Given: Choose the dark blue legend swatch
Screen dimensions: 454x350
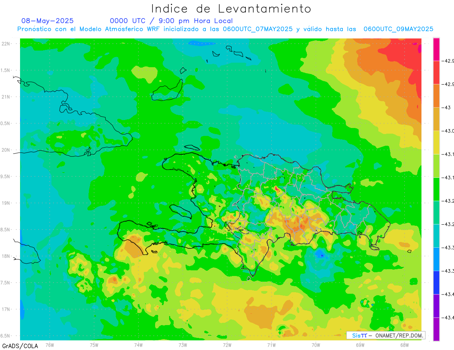Looking at the screenshot, I should click(x=436, y=282).
